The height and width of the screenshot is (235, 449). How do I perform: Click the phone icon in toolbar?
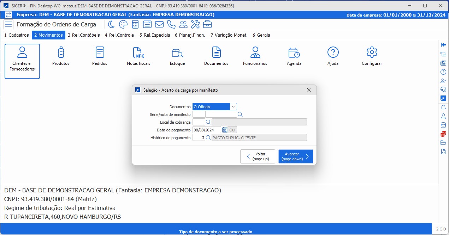click(171, 24)
